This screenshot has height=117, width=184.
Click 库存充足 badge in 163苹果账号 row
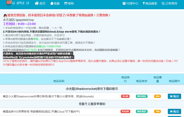coord(142,111)
